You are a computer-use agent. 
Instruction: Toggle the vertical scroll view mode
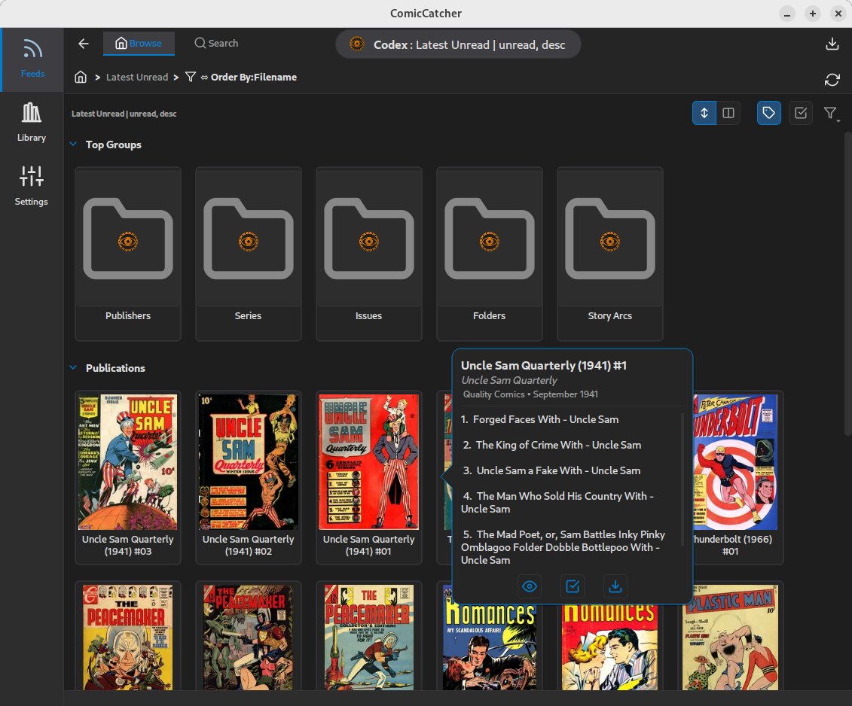(704, 113)
